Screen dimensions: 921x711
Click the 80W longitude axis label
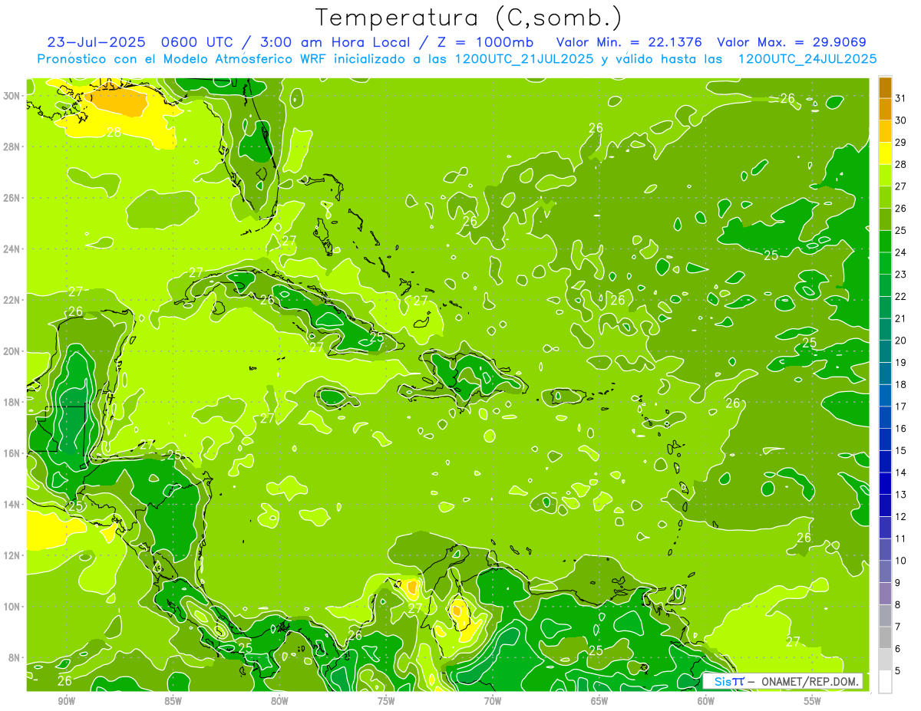279,702
